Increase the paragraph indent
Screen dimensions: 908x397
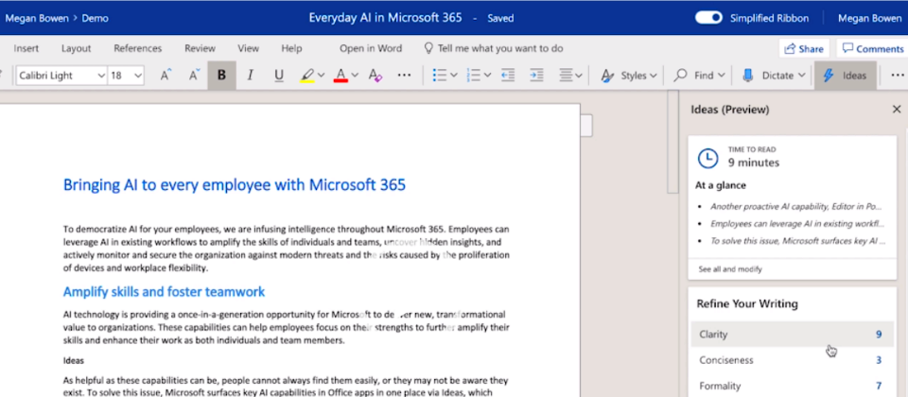536,76
